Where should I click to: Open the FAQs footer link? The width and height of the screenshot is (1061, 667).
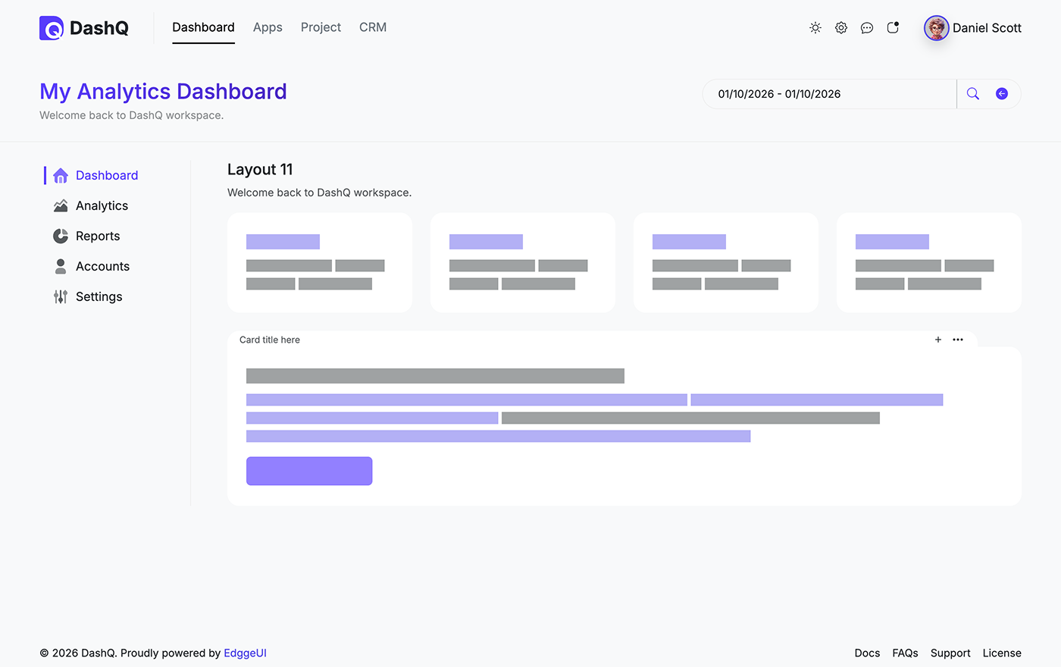(905, 653)
